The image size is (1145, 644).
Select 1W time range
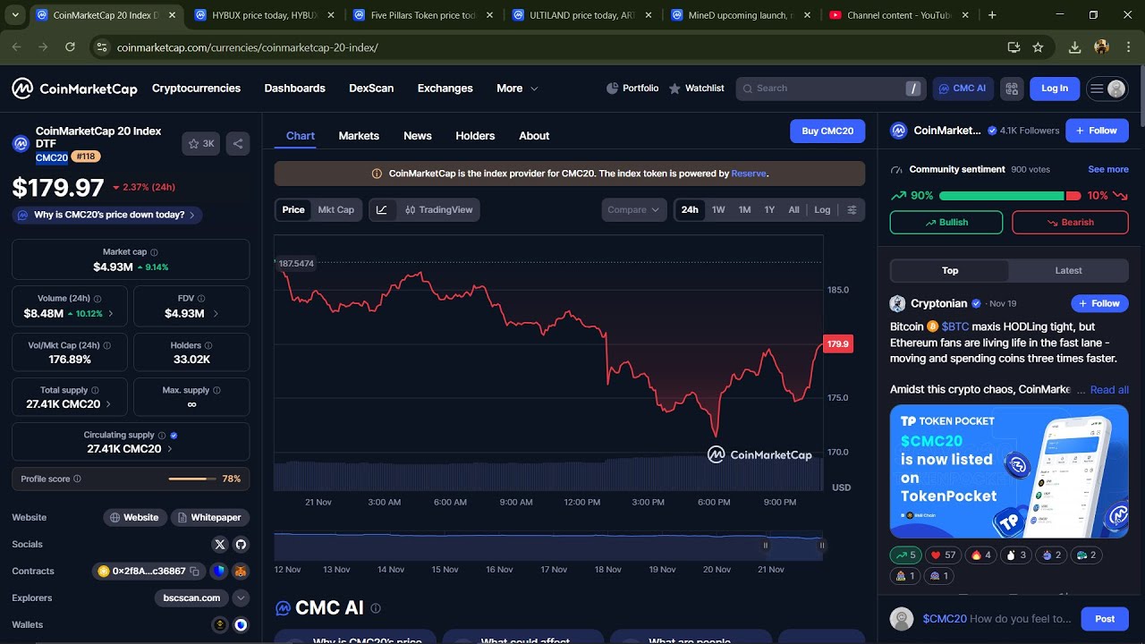718,210
